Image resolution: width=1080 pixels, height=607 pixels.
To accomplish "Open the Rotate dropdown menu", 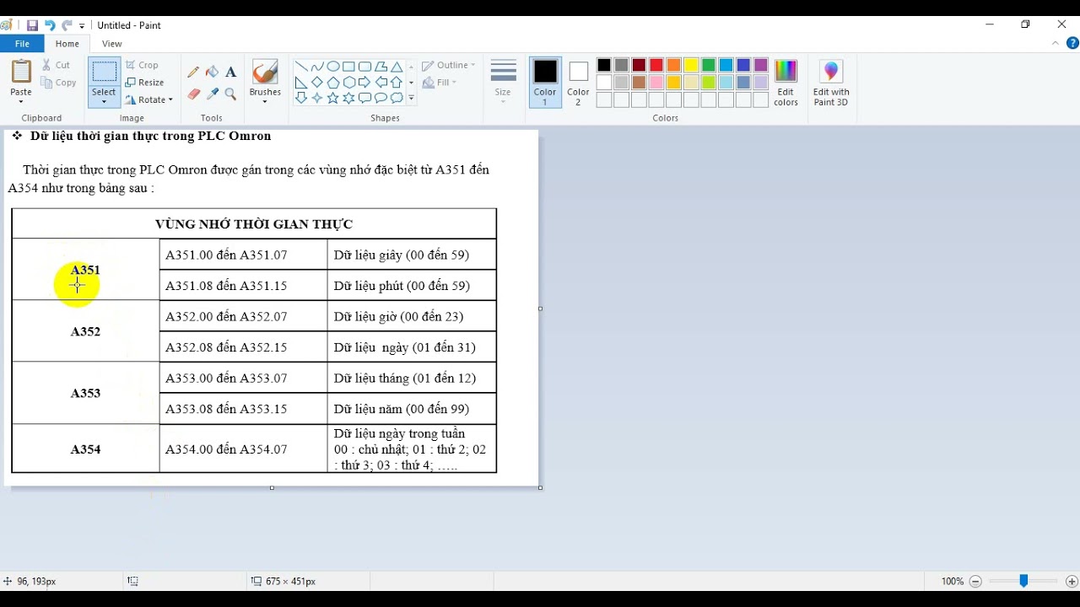I will point(149,99).
